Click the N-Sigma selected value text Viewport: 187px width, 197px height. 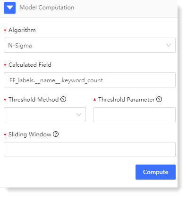click(x=20, y=46)
